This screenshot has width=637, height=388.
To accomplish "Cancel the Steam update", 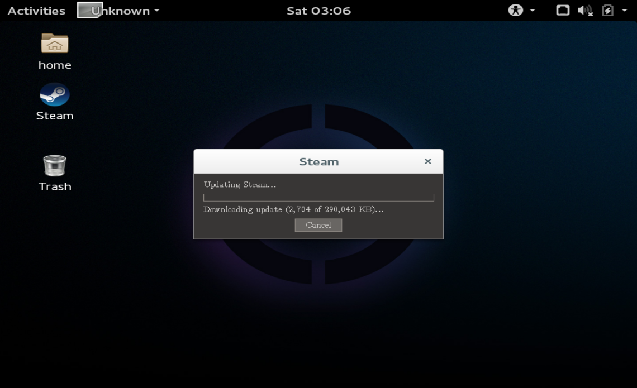I will [x=318, y=225].
